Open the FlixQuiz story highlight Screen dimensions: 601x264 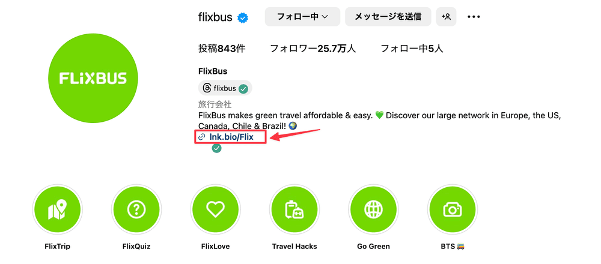(136, 209)
